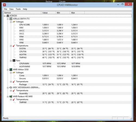Open the Help menu
Viewport: 136px width, 122px height.
point(25,9)
